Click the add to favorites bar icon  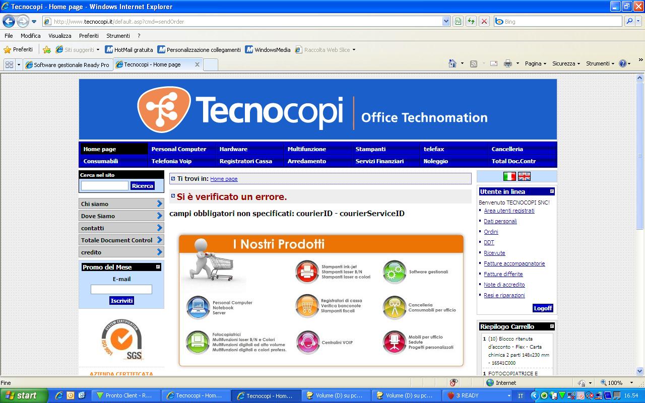(x=47, y=49)
